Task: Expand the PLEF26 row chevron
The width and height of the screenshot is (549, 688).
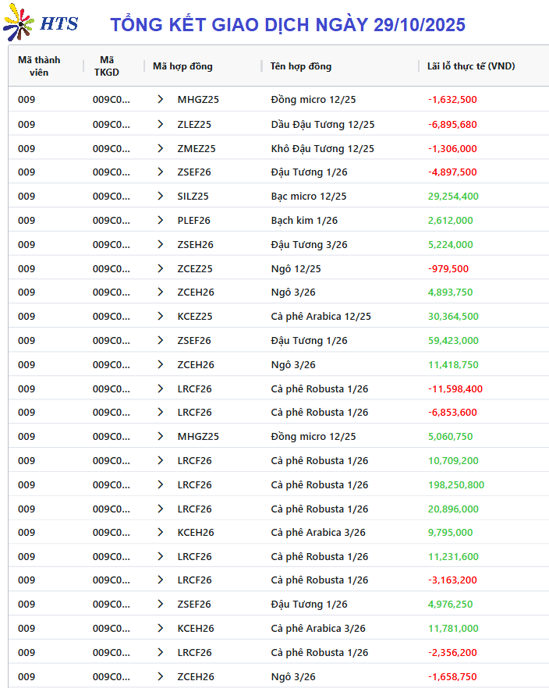Action: (x=161, y=220)
